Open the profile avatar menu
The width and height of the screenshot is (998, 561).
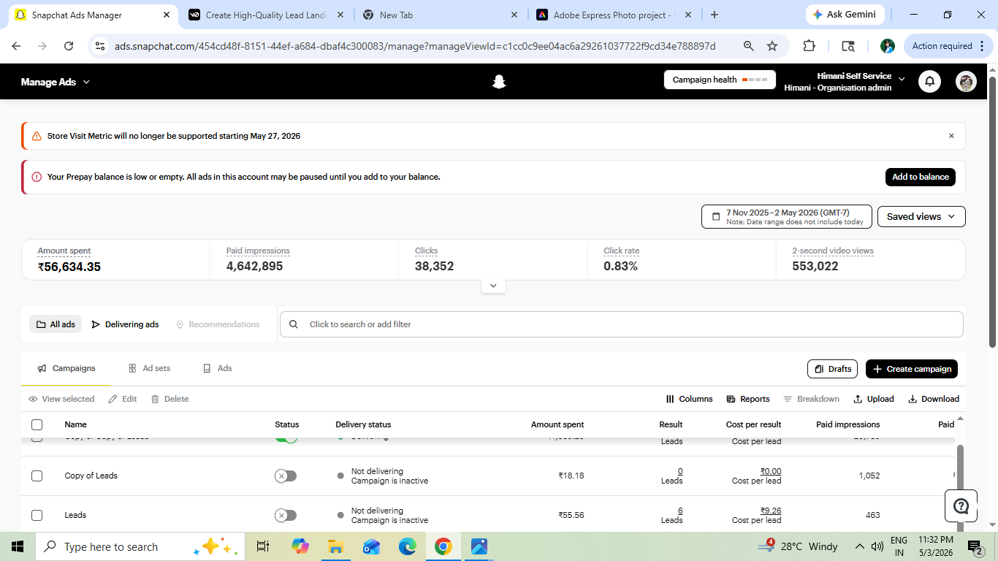point(966,81)
